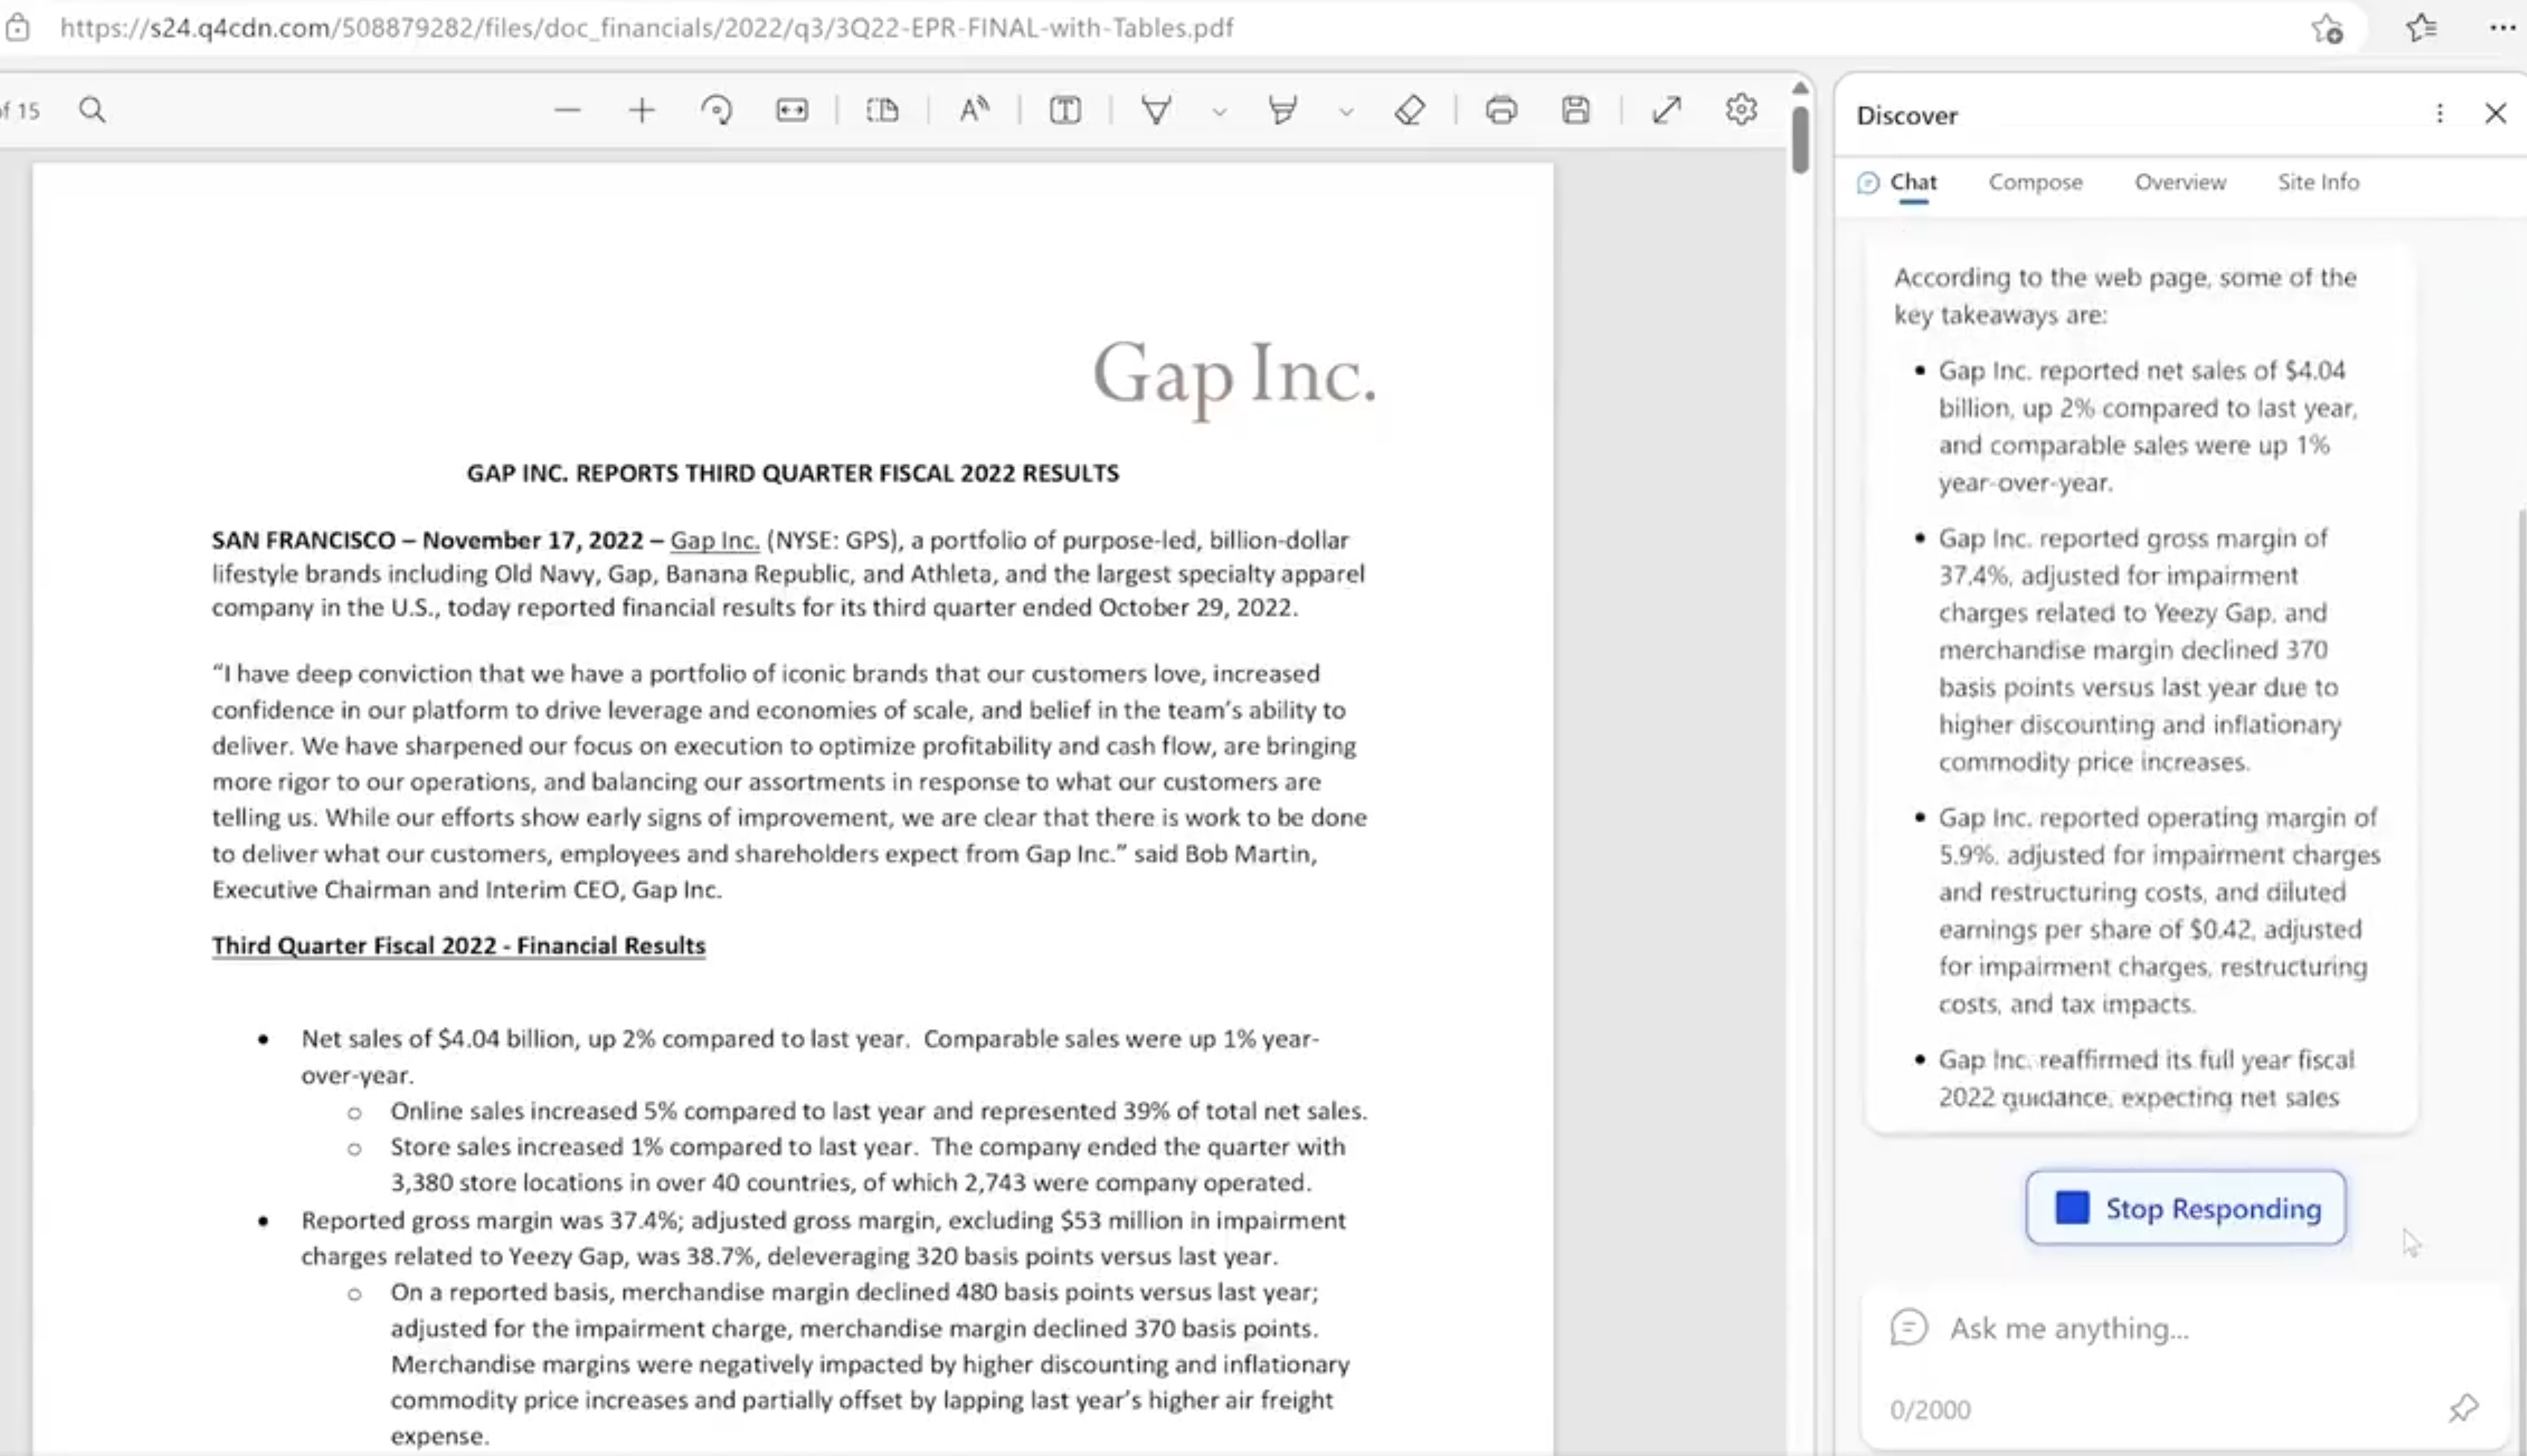Switch to the Overview tab
This screenshot has width=2527, height=1456.
pyautogui.click(x=2181, y=182)
